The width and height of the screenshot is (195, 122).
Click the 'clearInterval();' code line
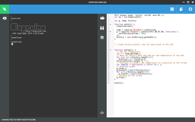125,26
